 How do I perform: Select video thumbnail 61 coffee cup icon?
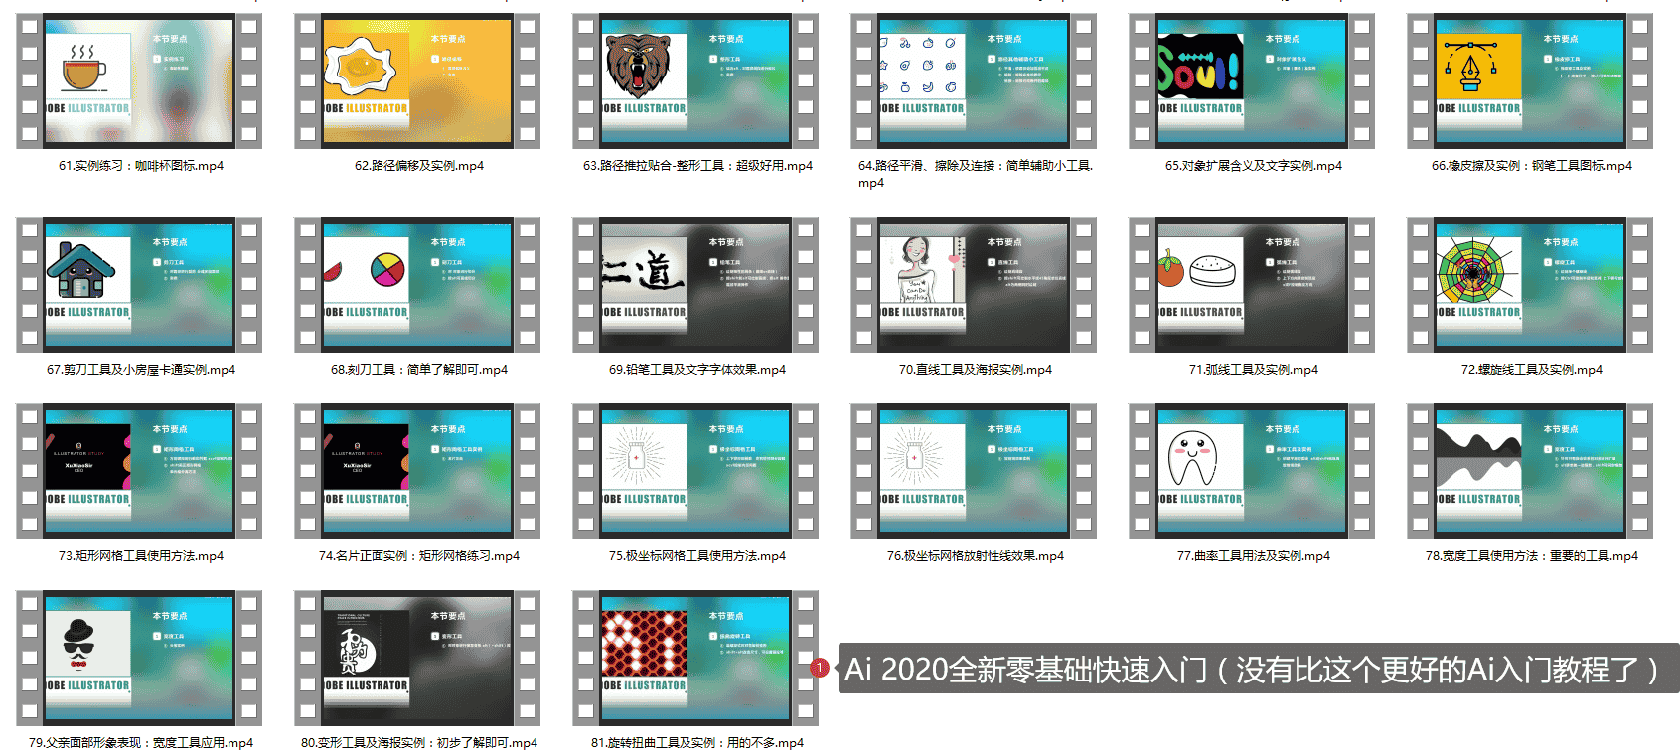(139, 80)
